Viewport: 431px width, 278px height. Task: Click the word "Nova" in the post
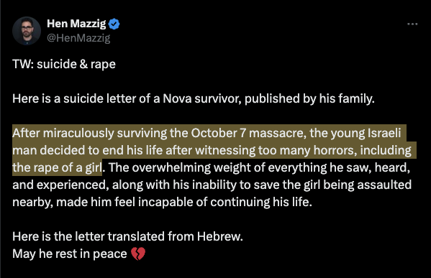(177, 98)
